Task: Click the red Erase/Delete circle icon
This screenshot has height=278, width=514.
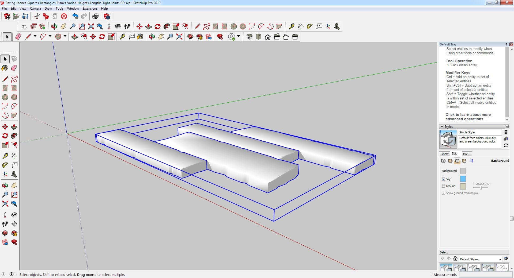Action: tap(64, 17)
